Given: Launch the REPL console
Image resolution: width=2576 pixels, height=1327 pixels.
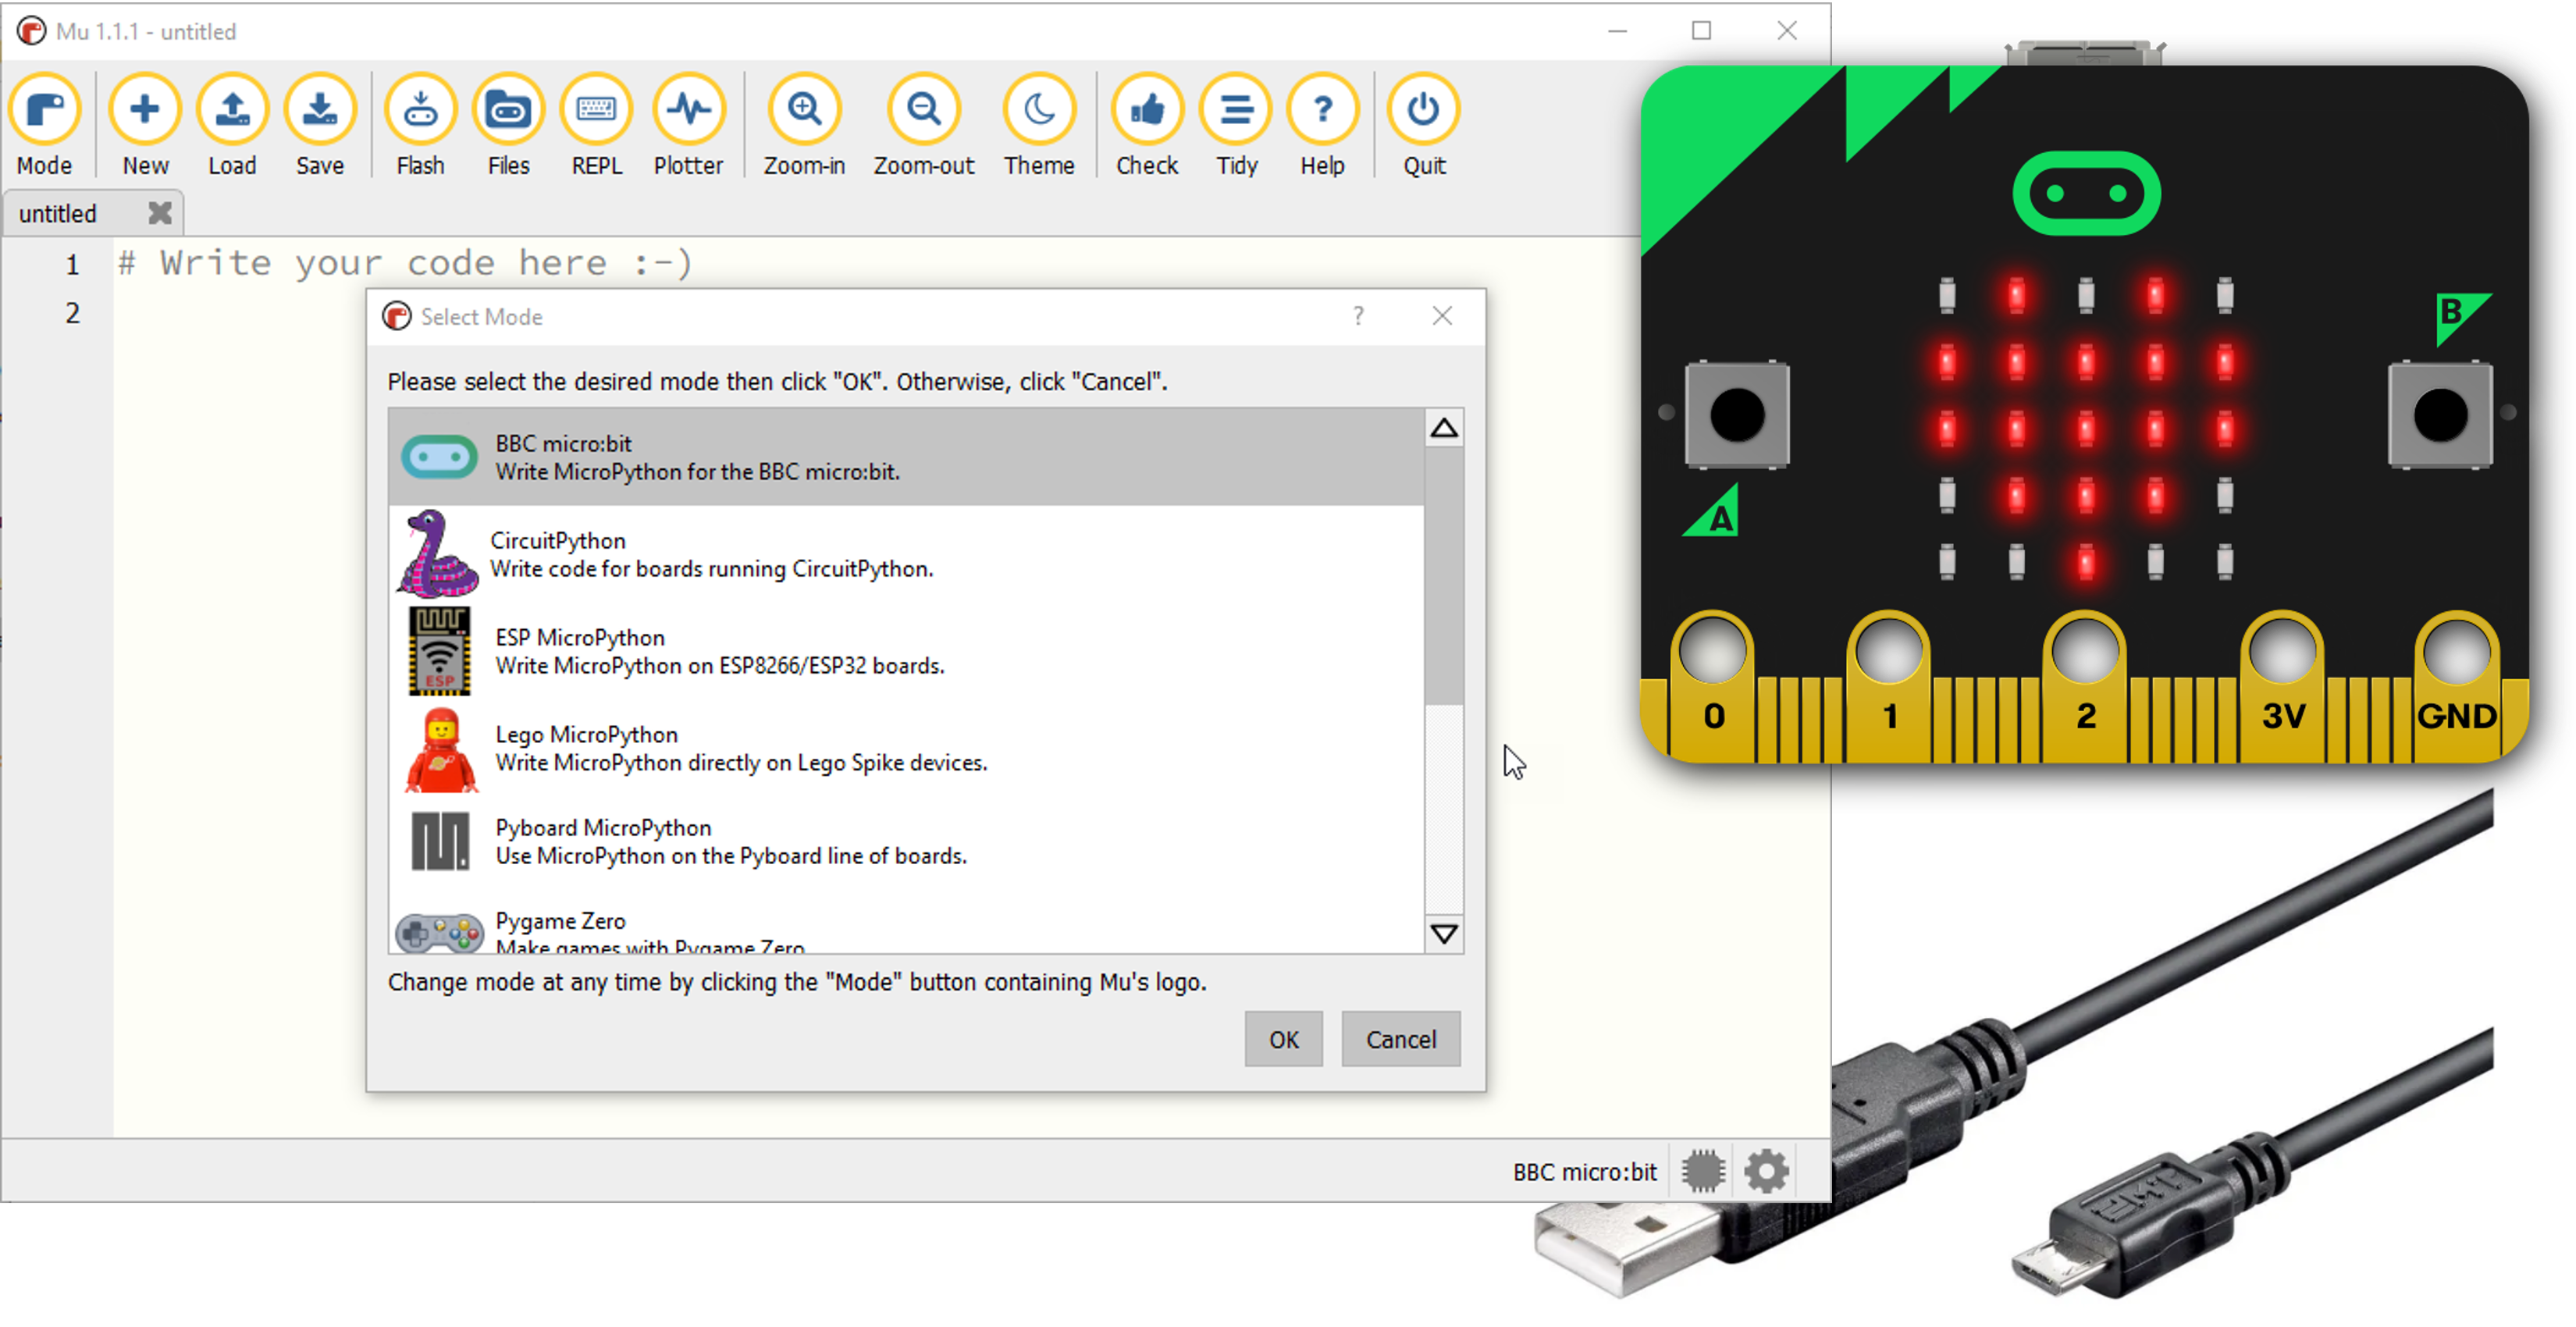Looking at the screenshot, I should (596, 127).
